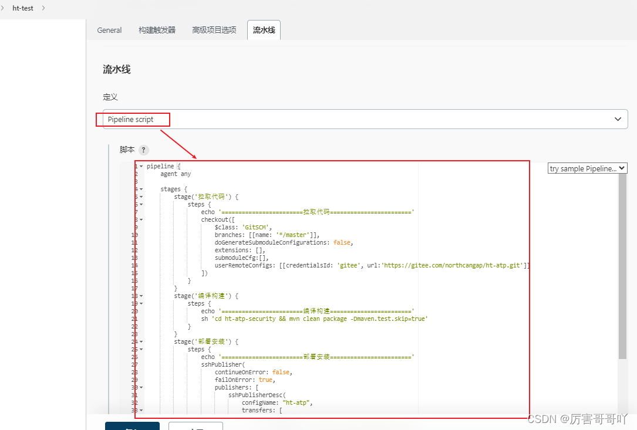Switch to the General tab

coord(109,29)
